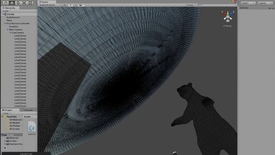Click the Circles Unity scene icon
275x155 pixels.
5,14
